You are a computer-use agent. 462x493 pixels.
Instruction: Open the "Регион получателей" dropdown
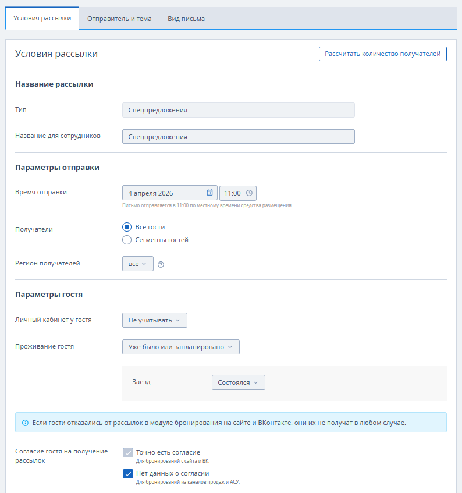coord(137,264)
